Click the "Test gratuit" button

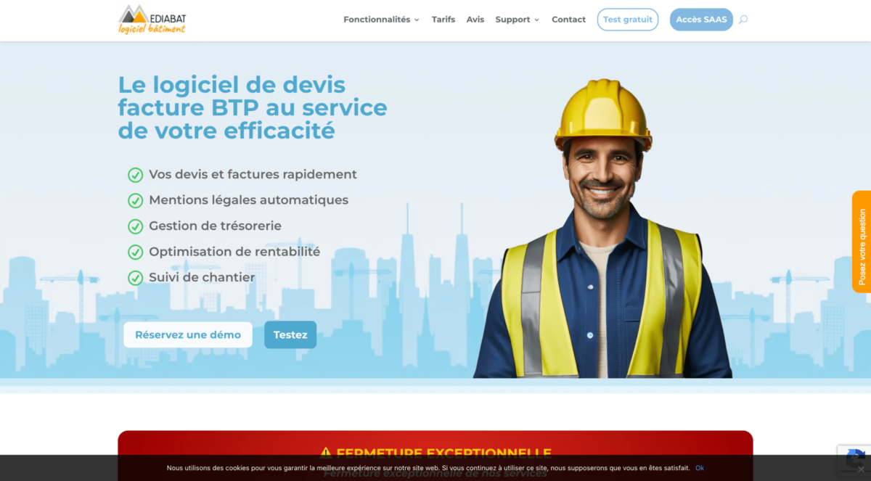(x=627, y=20)
